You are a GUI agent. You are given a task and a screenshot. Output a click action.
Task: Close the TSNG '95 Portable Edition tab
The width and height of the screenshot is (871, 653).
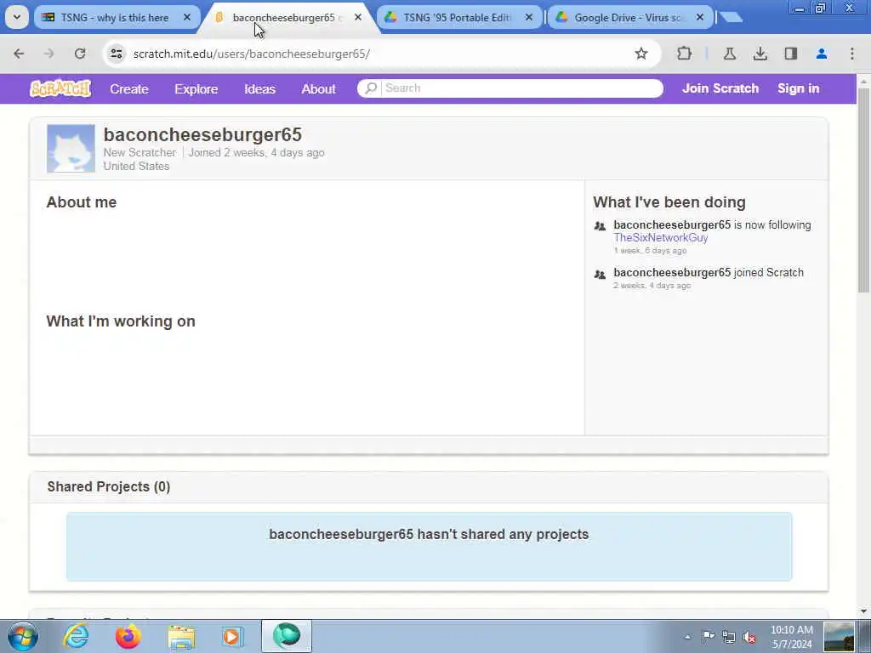(529, 18)
